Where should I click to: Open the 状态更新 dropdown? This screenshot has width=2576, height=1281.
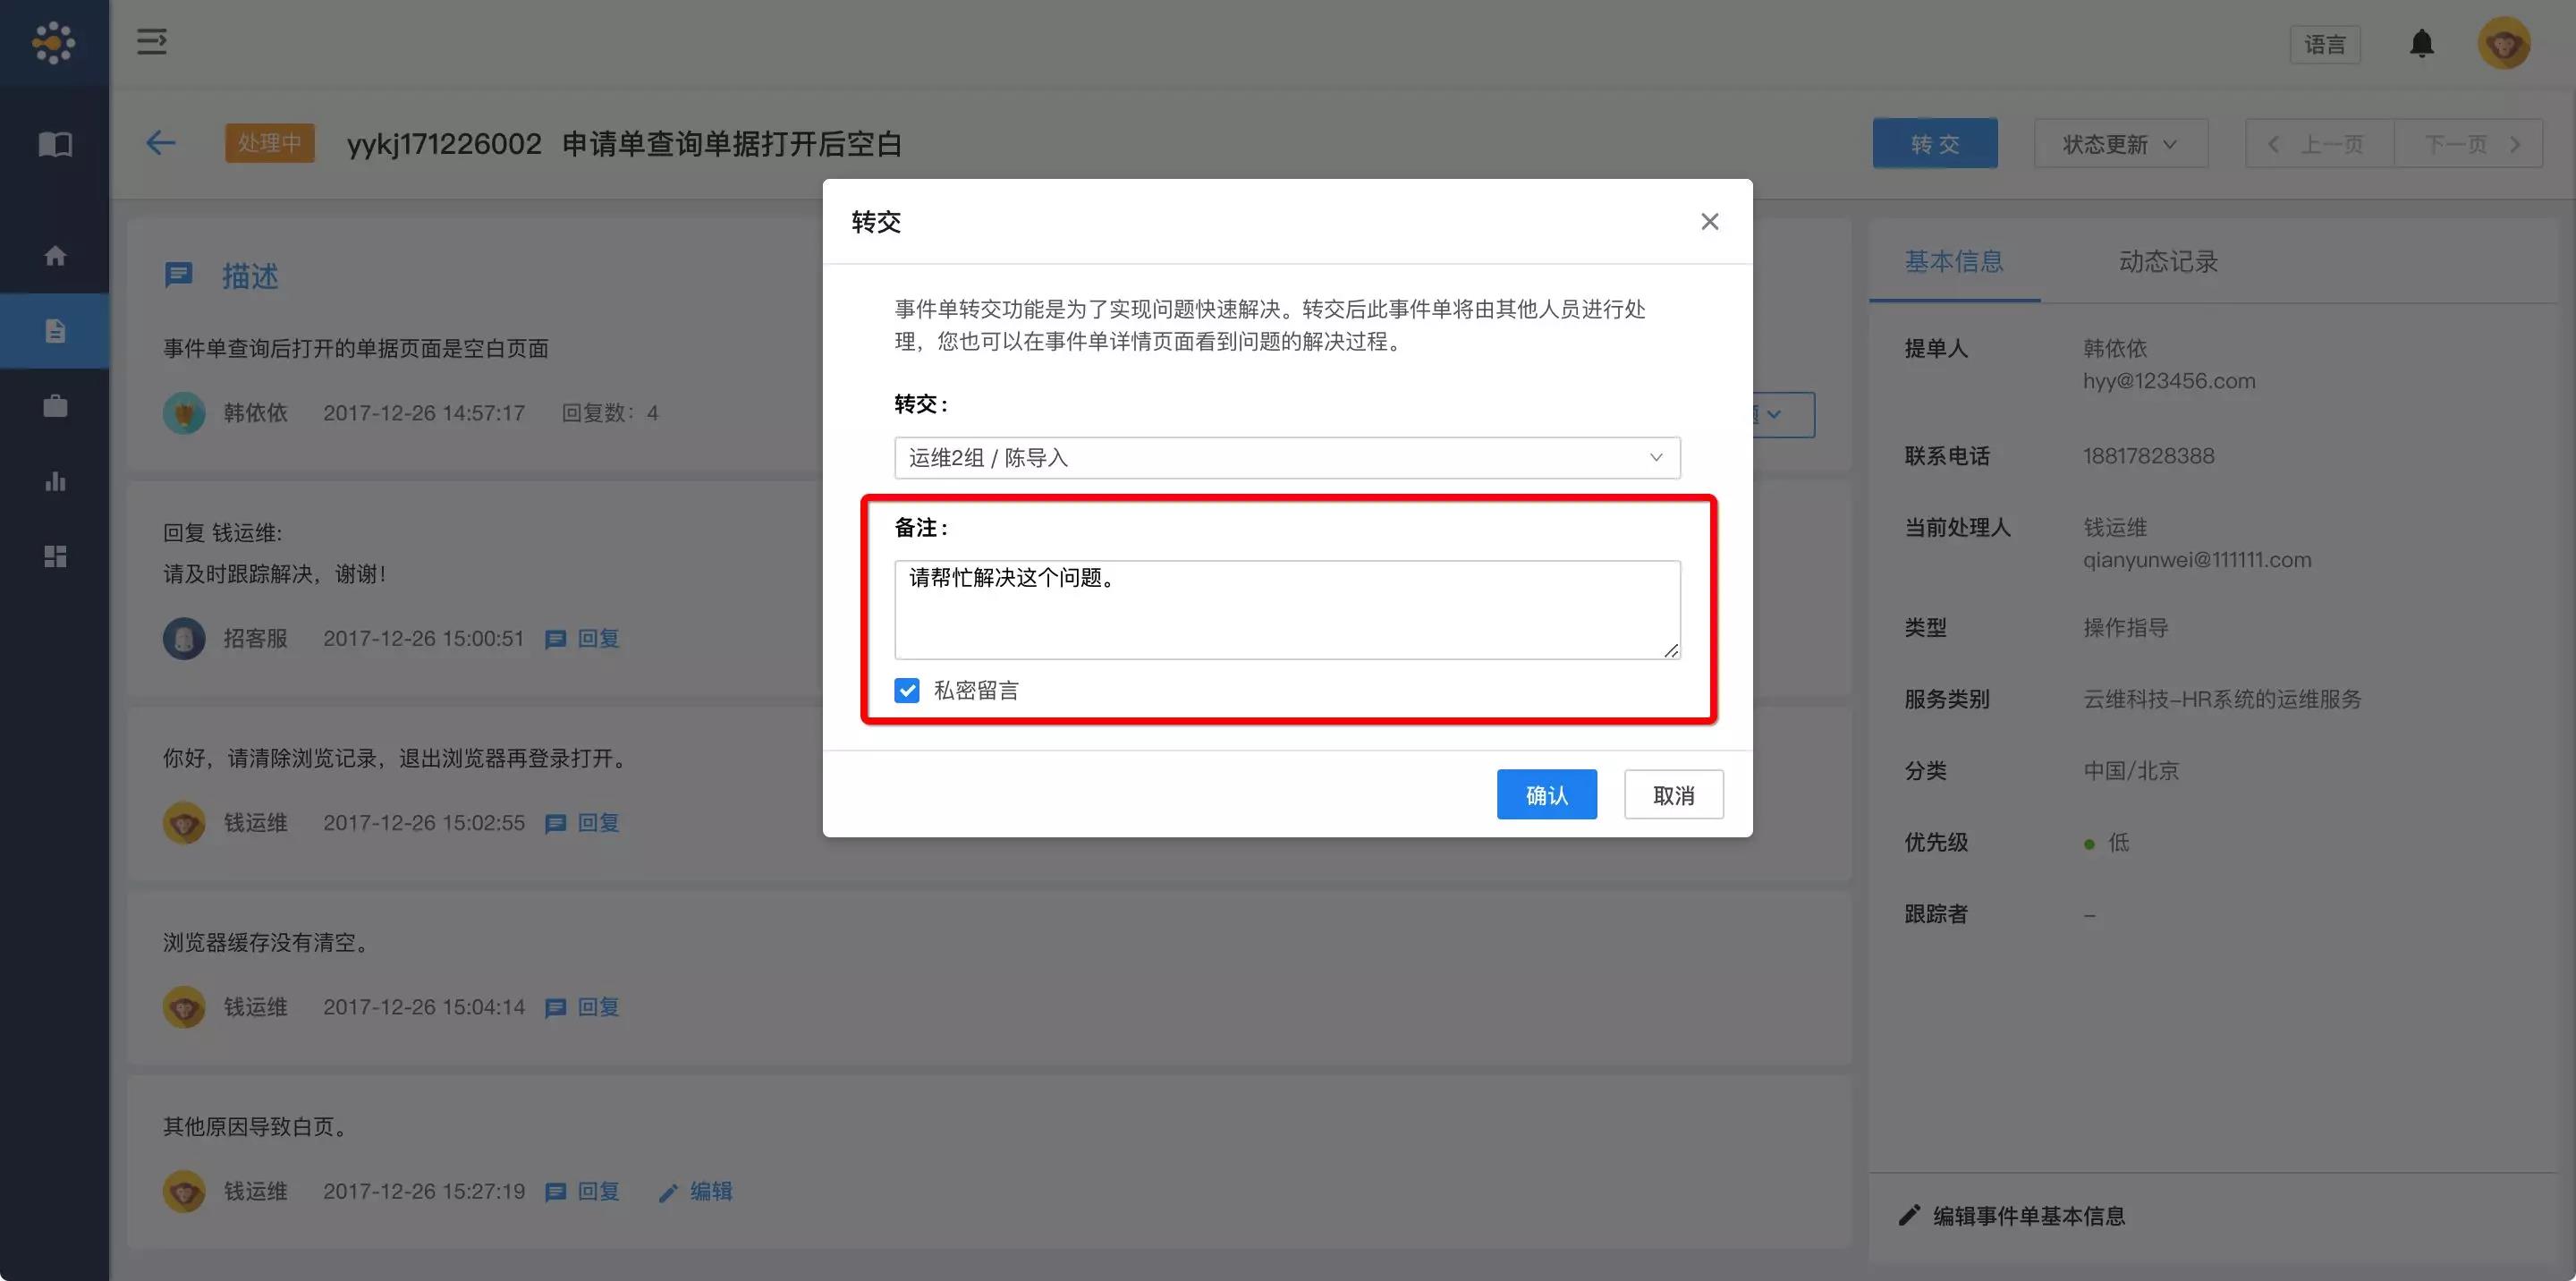[x=2120, y=144]
